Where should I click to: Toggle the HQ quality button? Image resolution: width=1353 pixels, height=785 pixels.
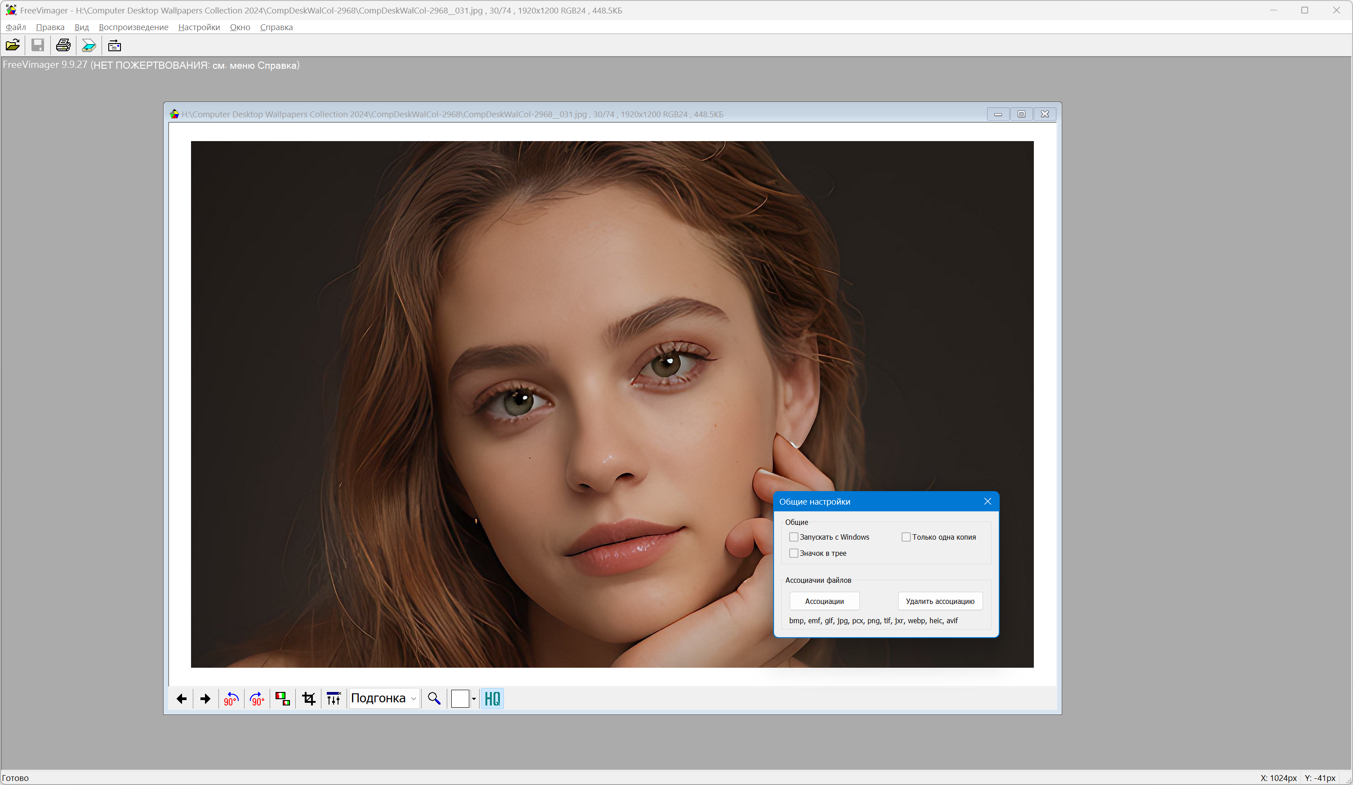492,699
